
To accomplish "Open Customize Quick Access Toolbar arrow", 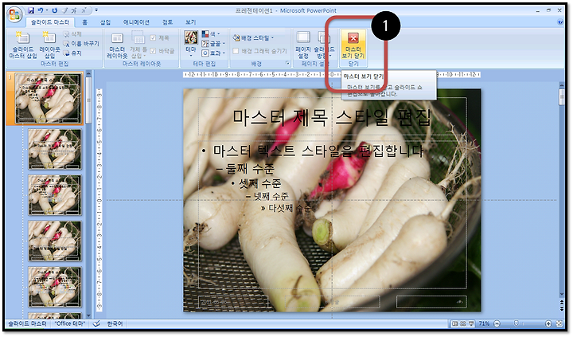I will 96,10.
